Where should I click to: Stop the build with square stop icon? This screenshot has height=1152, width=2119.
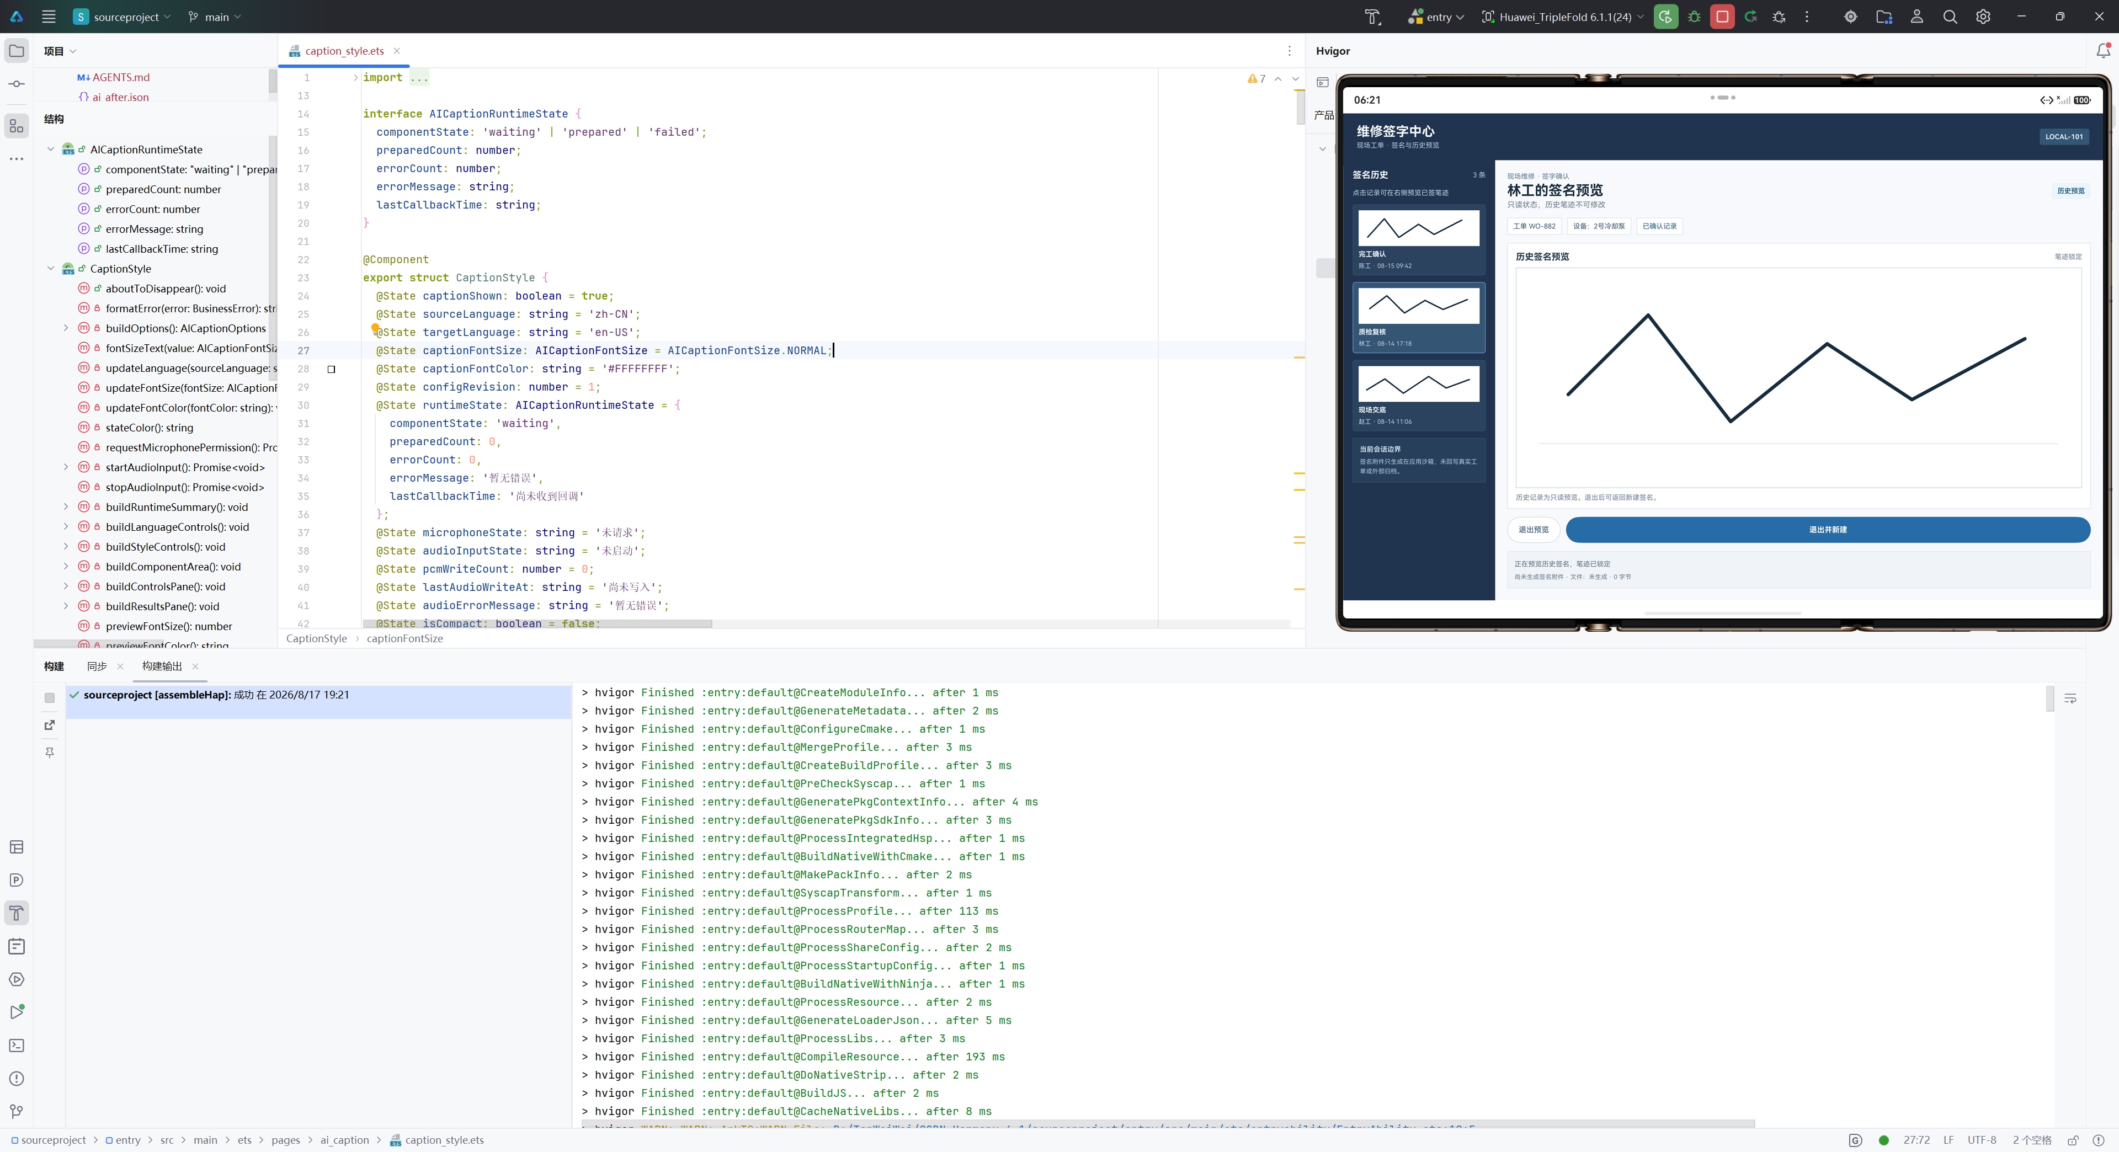pos(49,697)
